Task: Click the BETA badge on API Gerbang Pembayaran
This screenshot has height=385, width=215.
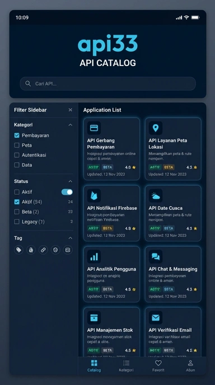Action: coord(107,167)
